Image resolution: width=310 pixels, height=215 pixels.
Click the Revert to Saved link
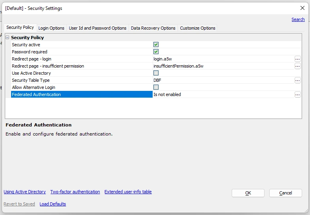19,204
